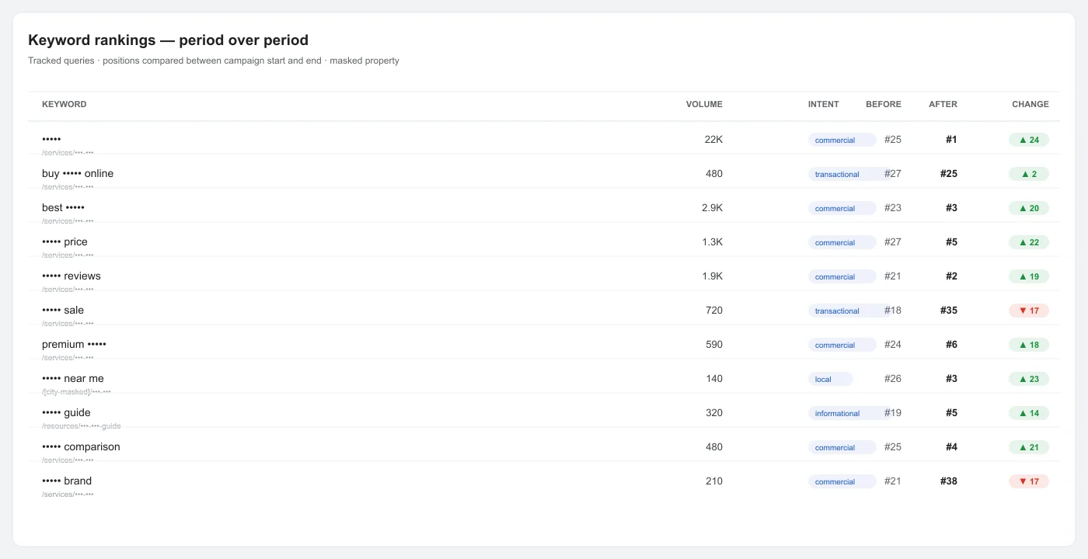Click the #24 before position
Image resolution: width=1088 pixels, height=559 pixels.
tap(893, 345)
